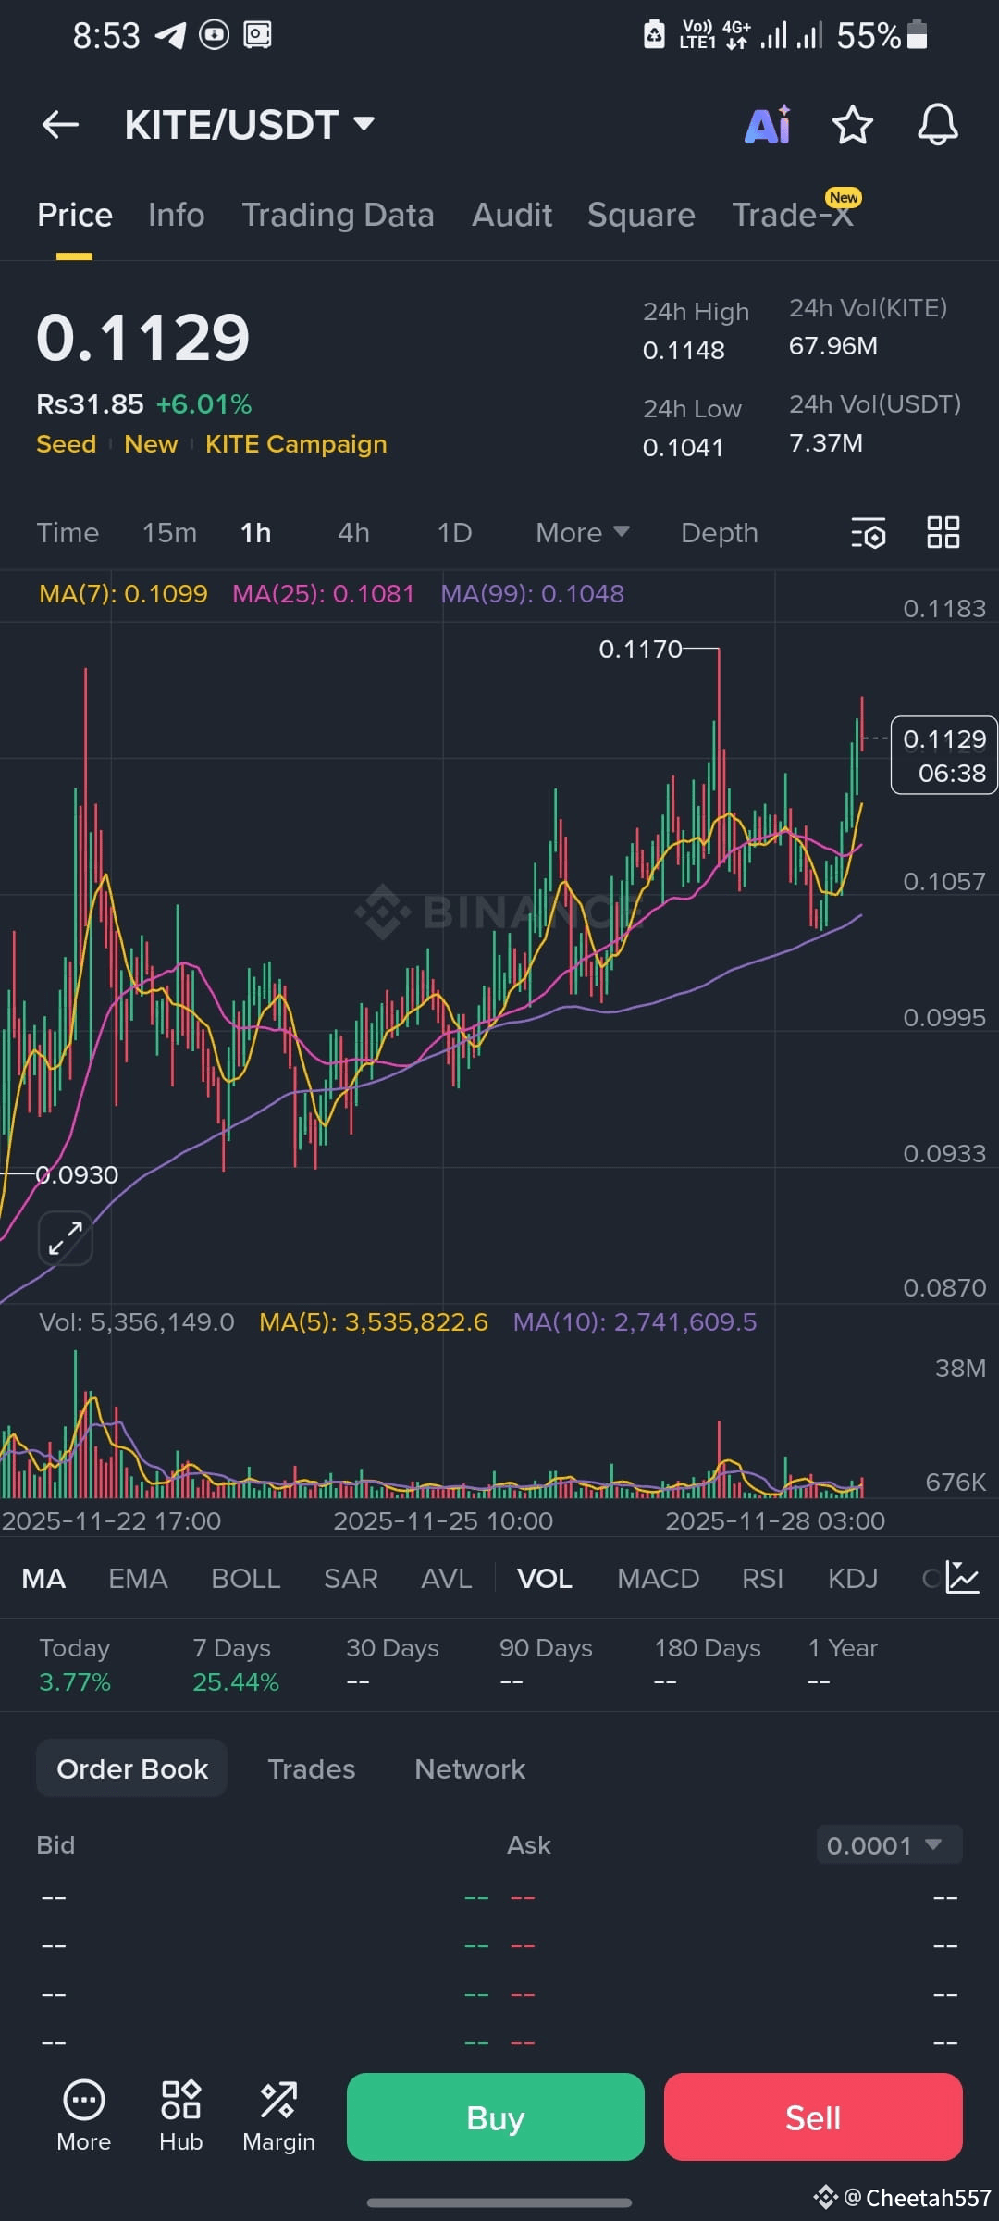The width and height of the screenshot is (999, 2221).
Task: Tap Today 3.77% change
Action: (74, 1665)
